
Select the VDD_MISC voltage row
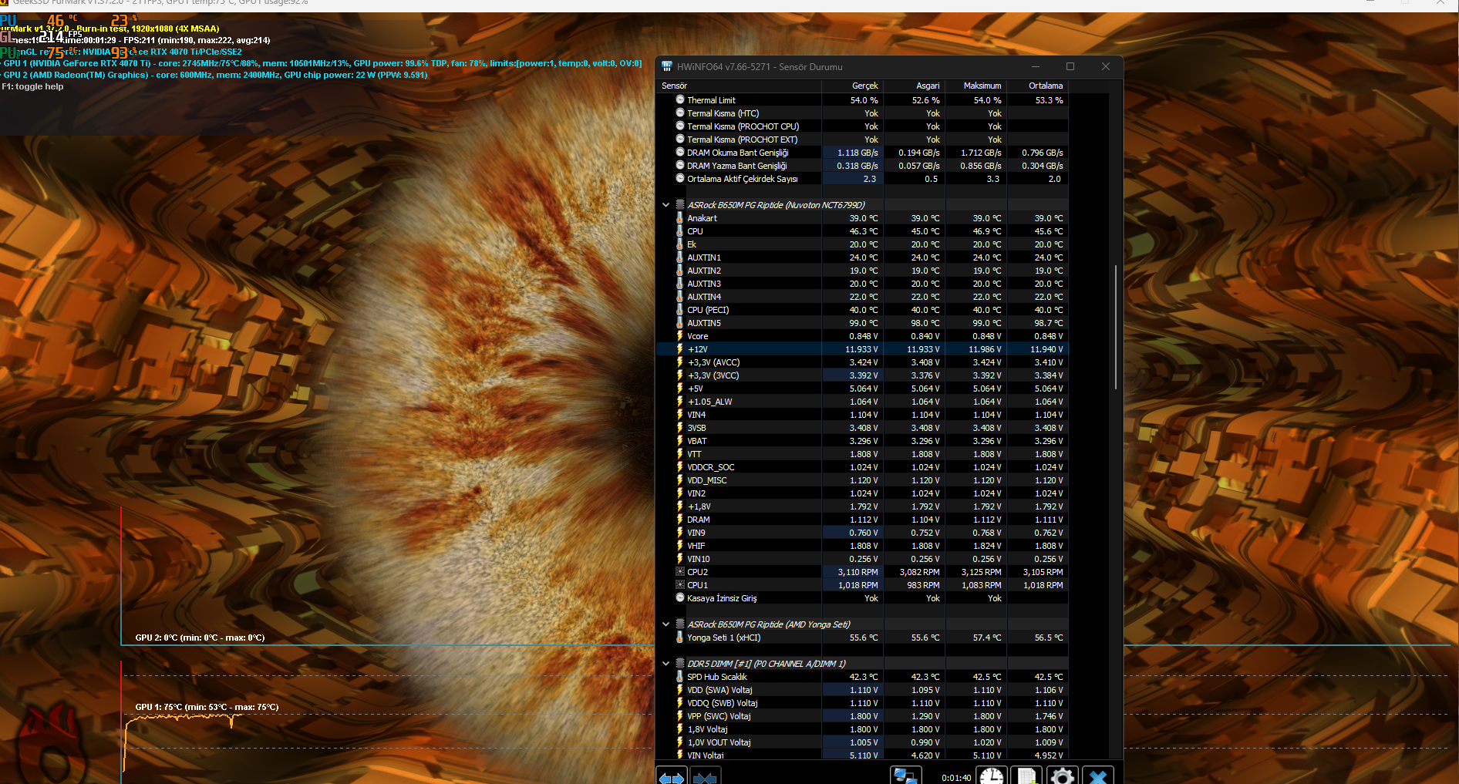coord(862,480)
